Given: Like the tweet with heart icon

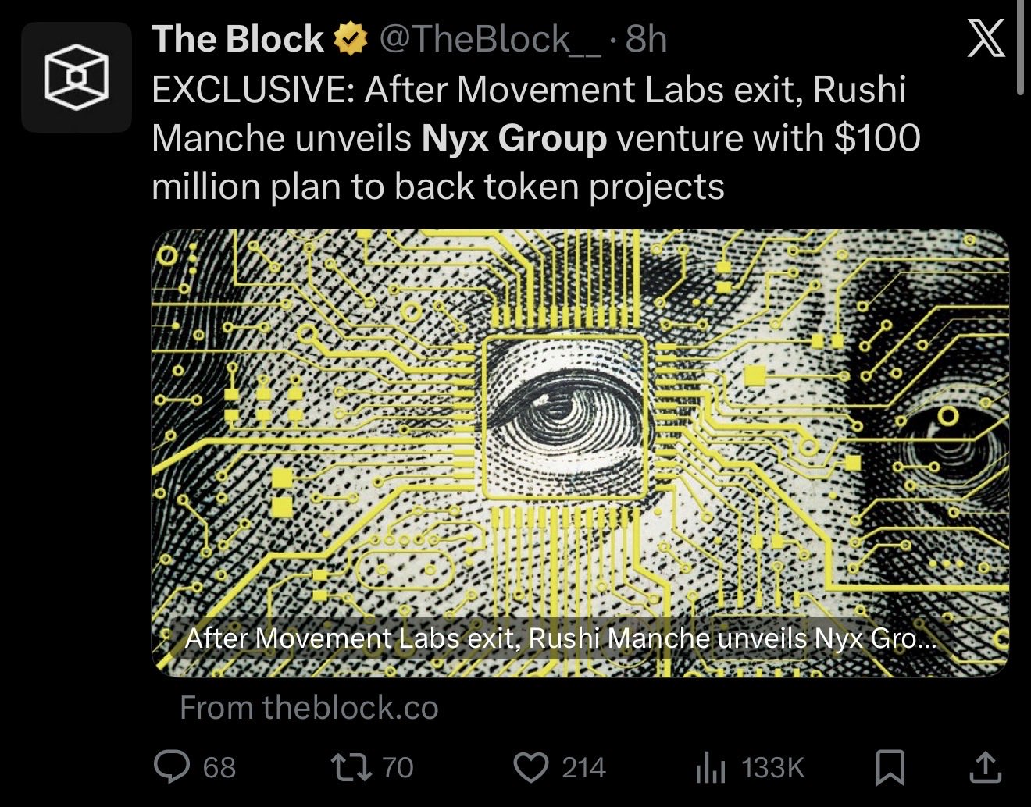Looking at the screenshot, I should (532, 766).
